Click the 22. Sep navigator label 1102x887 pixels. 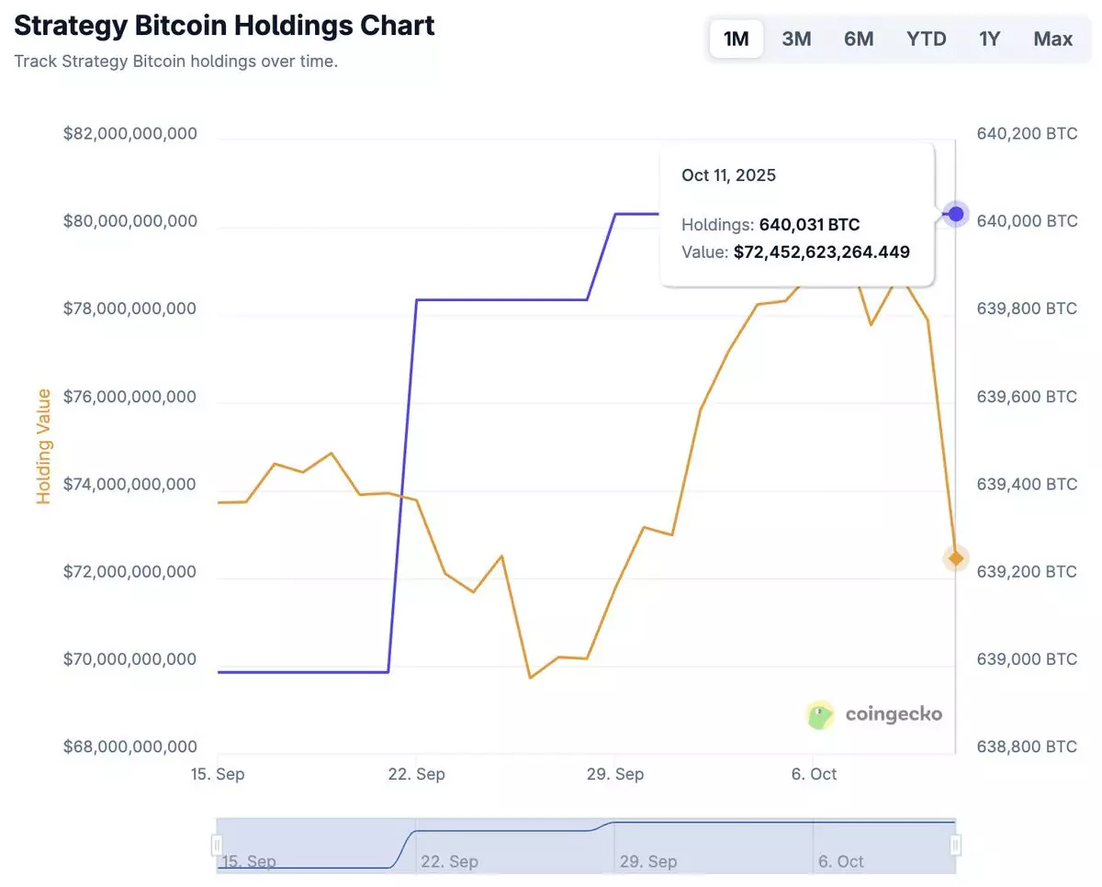tap(449, 861)
